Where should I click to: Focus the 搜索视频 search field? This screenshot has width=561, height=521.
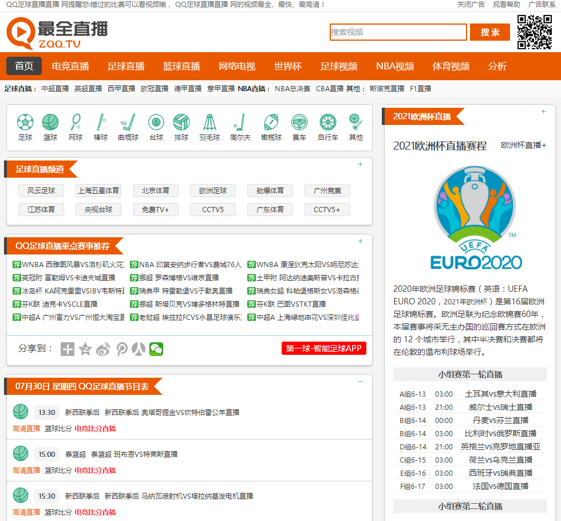(x=398, y=32)
